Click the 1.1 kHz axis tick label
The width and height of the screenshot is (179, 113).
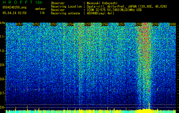[x=2, y=37]
